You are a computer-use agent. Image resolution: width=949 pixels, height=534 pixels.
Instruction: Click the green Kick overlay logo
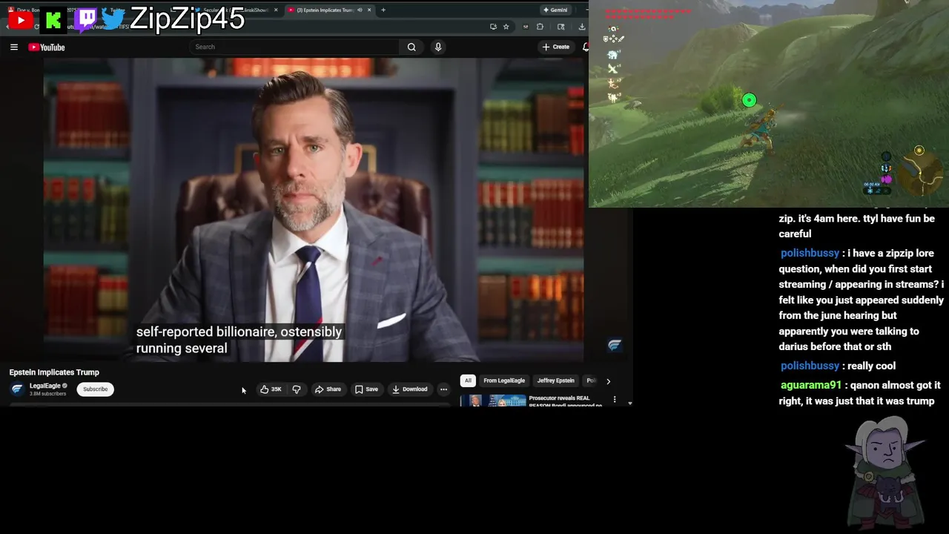click(53, 20)
